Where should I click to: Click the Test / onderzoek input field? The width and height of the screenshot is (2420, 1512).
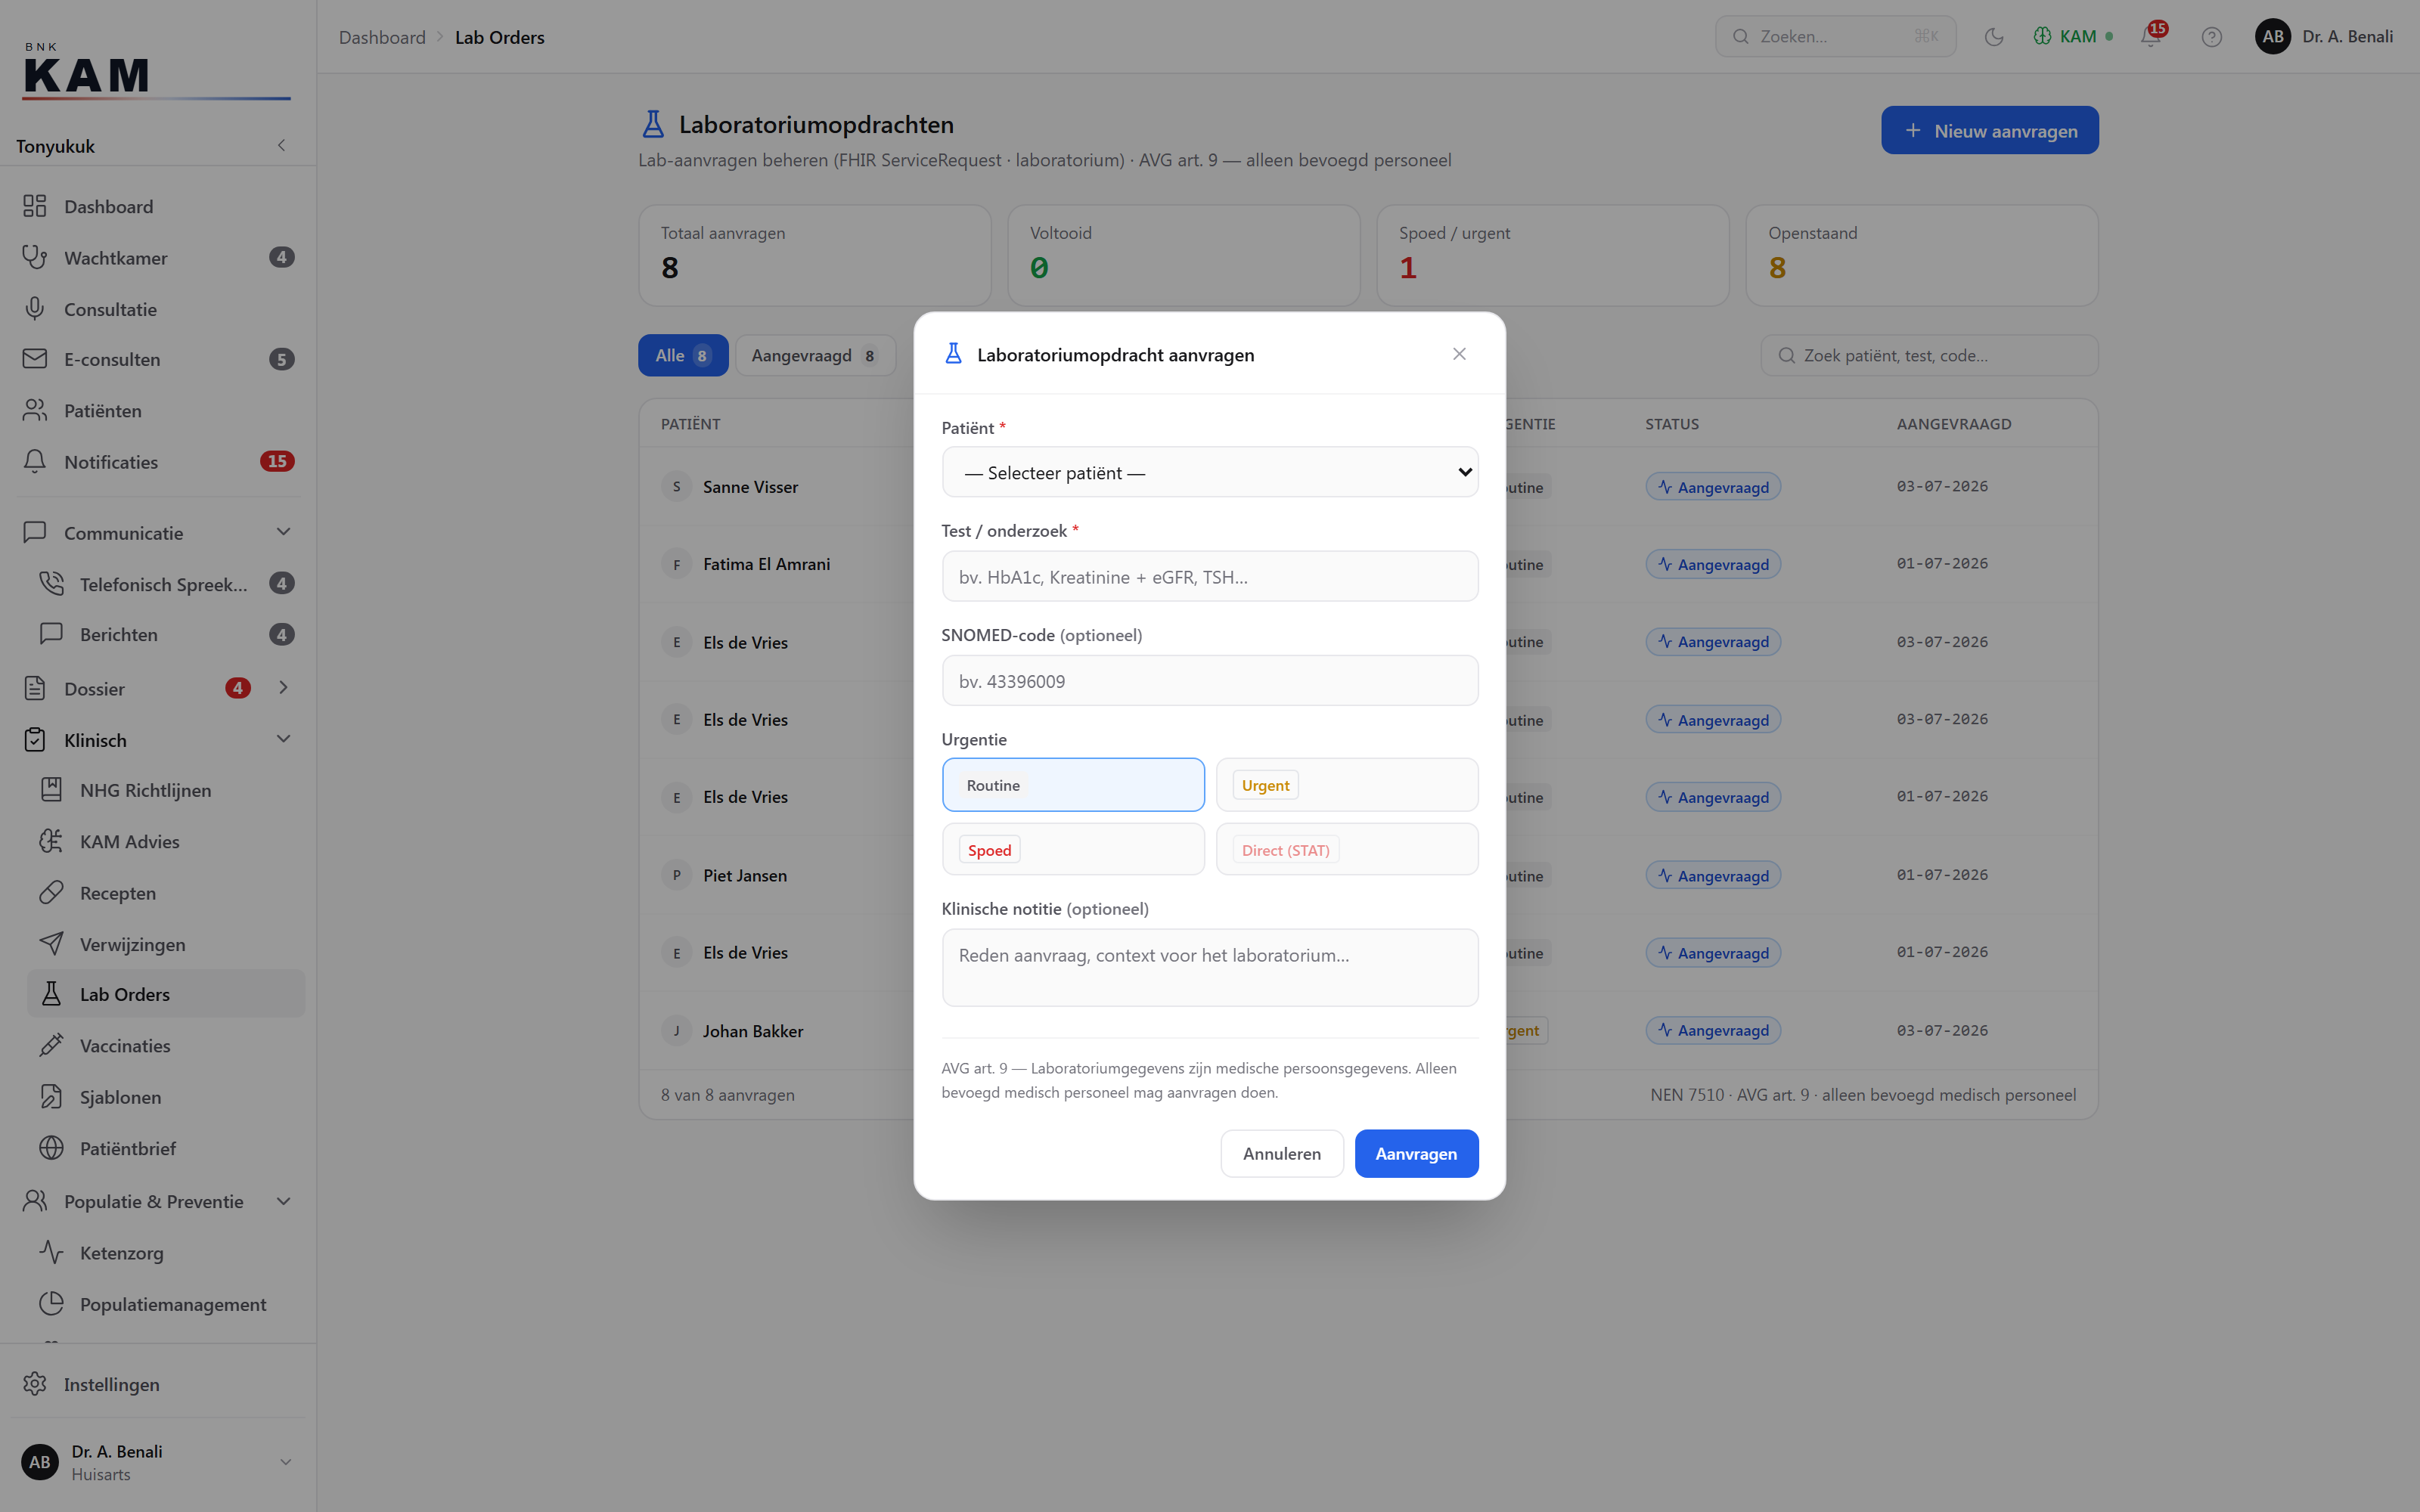(x=1210, y=576)
